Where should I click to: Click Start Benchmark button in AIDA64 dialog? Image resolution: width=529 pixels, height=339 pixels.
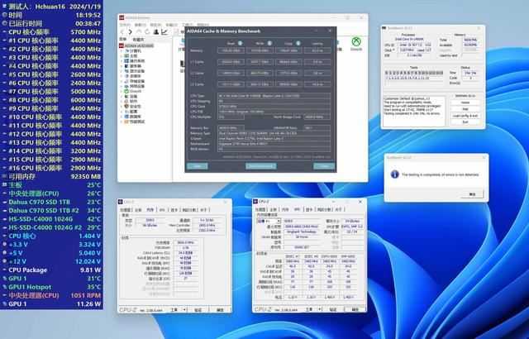click(x=261, y=166)
